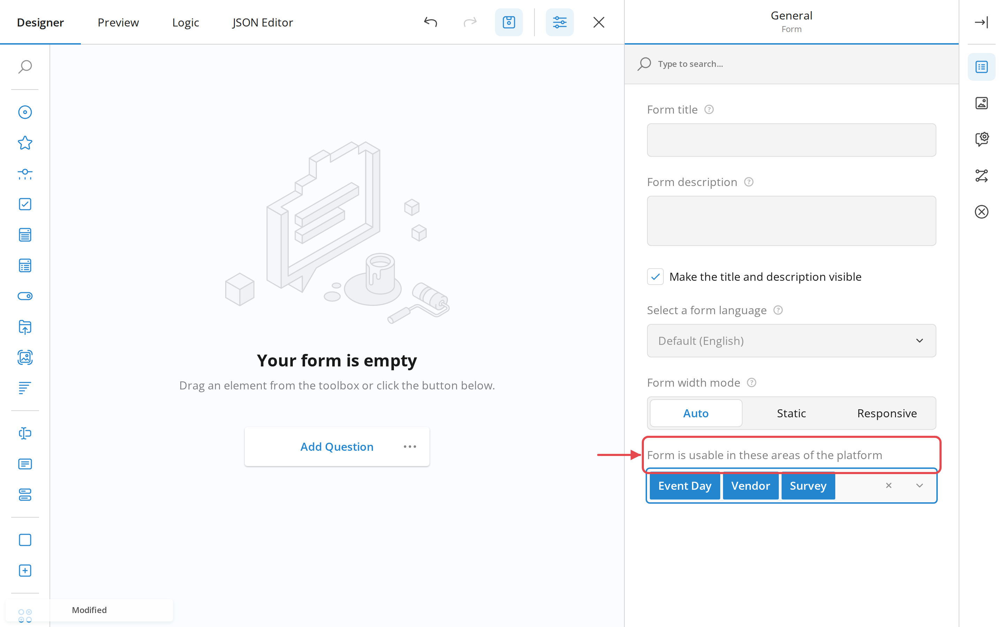Select the Ranking toolbox icon
Image resolution: width=1004 pixels, height=627 pixels.
pyautogui.click(x=25, y=388)
